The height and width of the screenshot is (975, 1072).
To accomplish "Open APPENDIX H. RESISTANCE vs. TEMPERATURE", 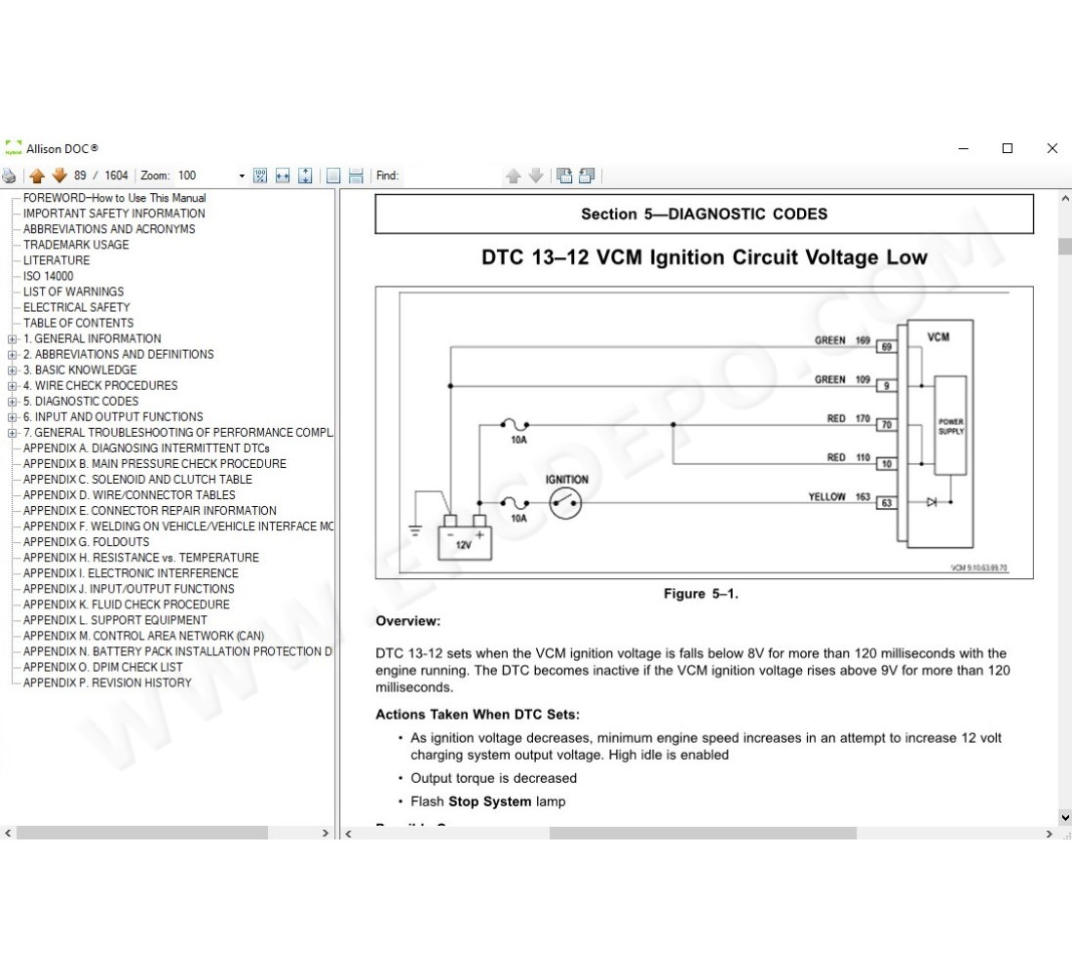I will 141,558.
